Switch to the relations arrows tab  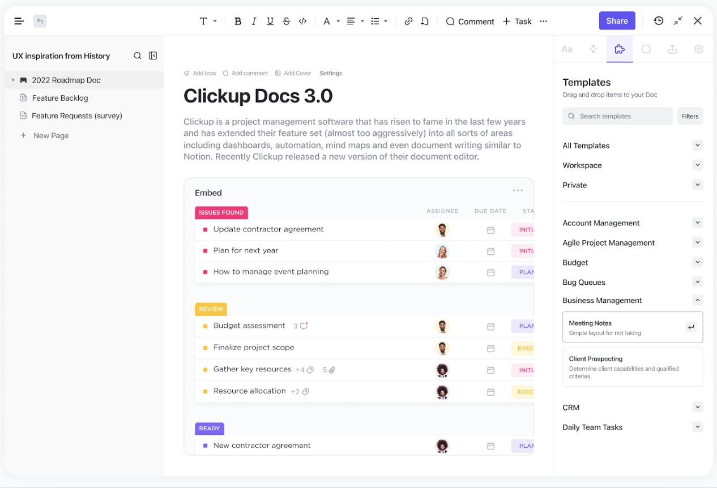pyautogui.click(x=593, y=49)
